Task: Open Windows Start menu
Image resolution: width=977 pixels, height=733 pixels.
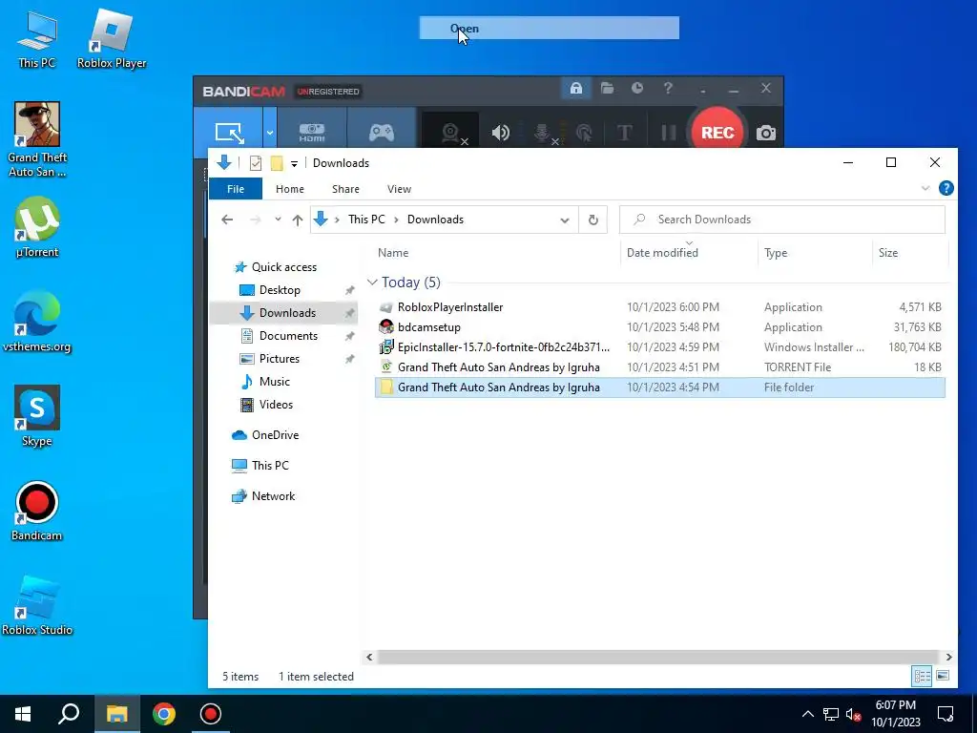Action: (x=23, y=714)
